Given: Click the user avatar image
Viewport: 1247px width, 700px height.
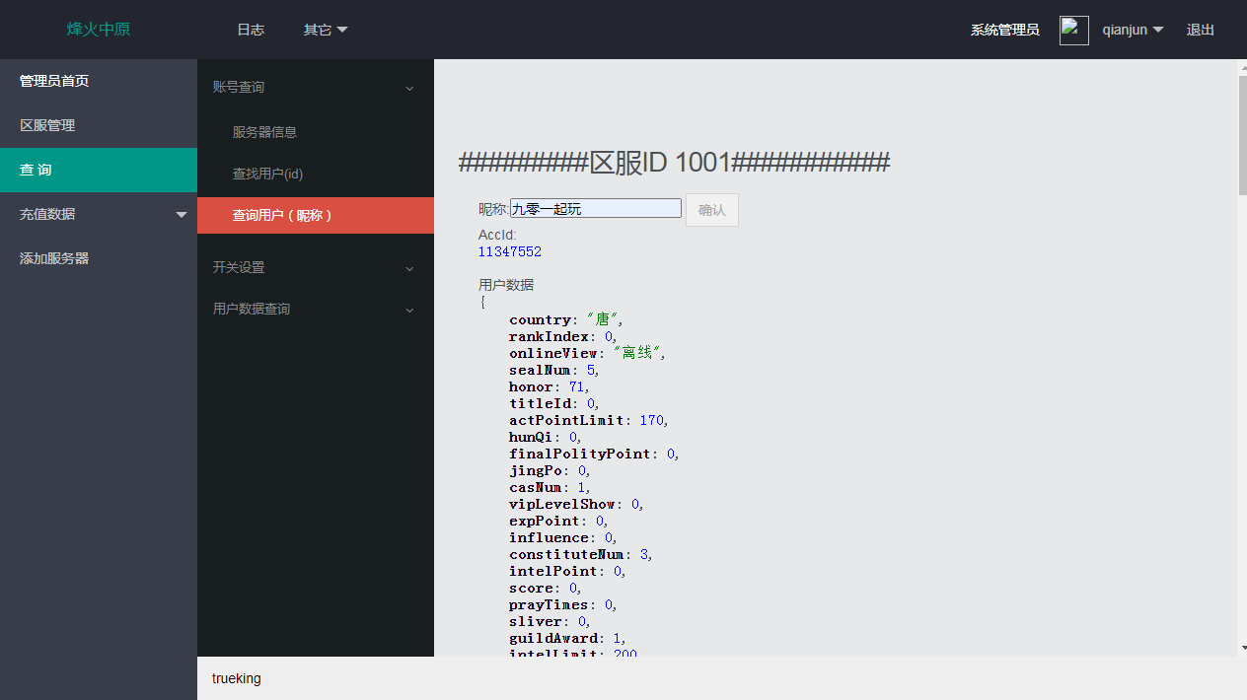Looking at the screenshot, I should click(x=1073, y=30).
